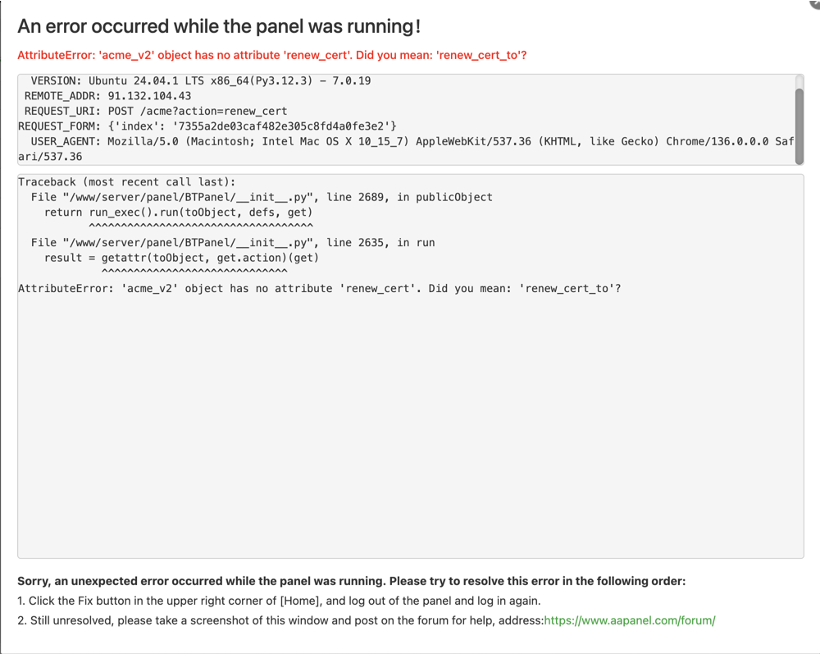The width and height of the screenshot is (820, 654).
Task: Click the final AttributeError line in traceback
Action: tap(319, 289)
